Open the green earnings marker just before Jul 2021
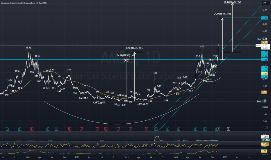Screen dimensions: 271x160 (x=48, y=129)
